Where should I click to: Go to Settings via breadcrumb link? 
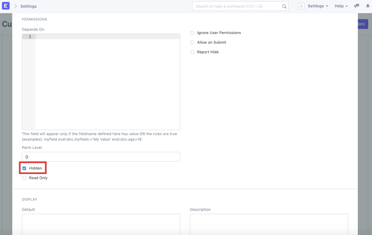pos(29,6)
